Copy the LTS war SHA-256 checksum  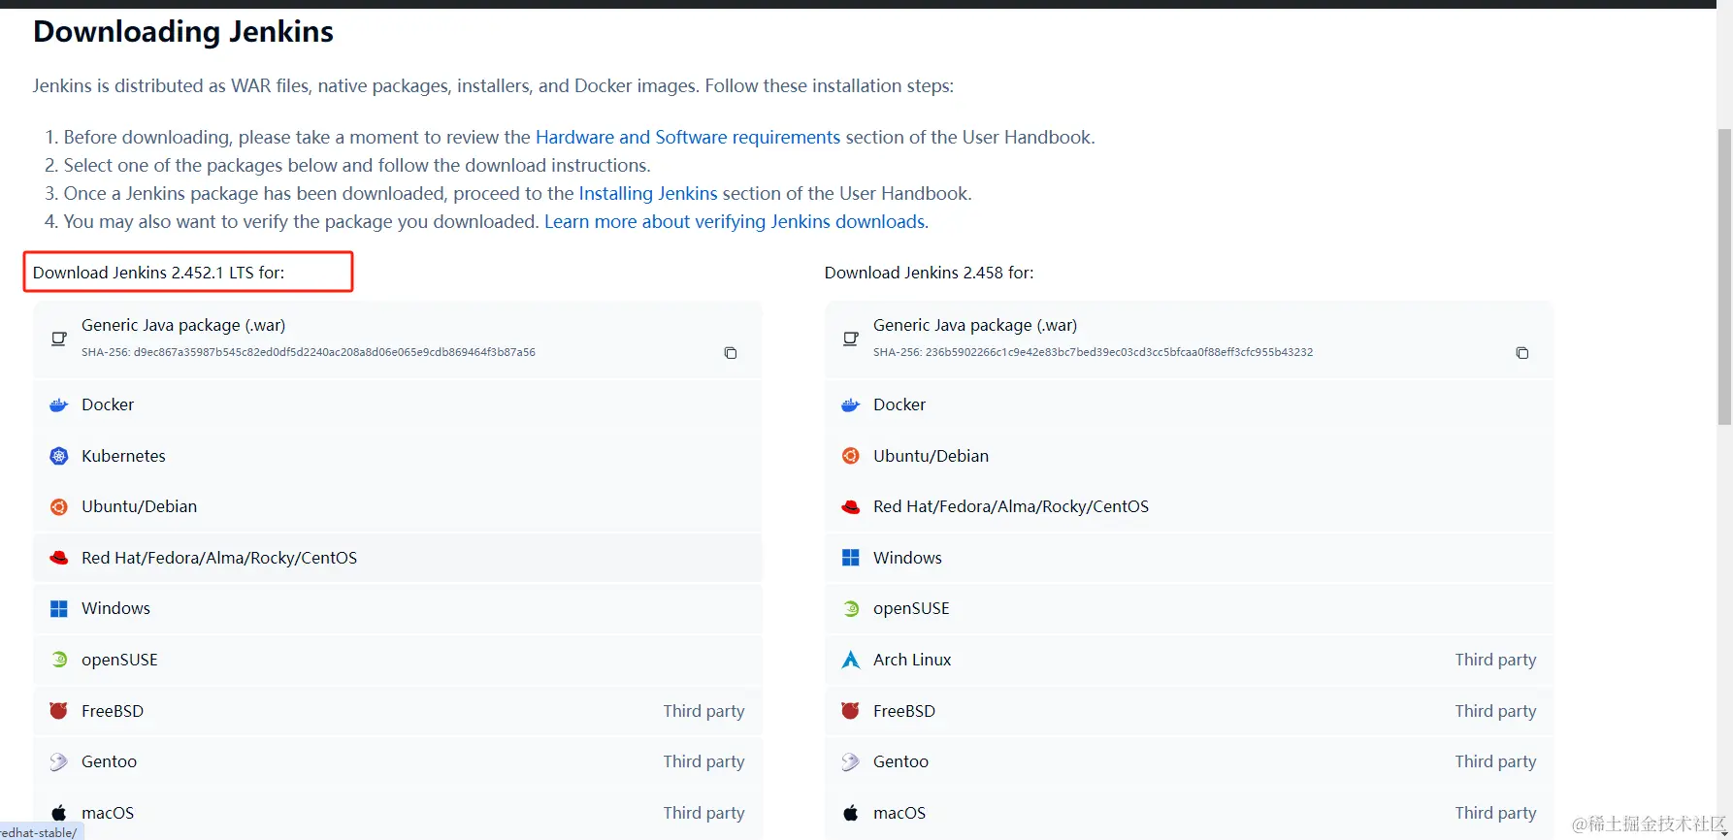731,353
